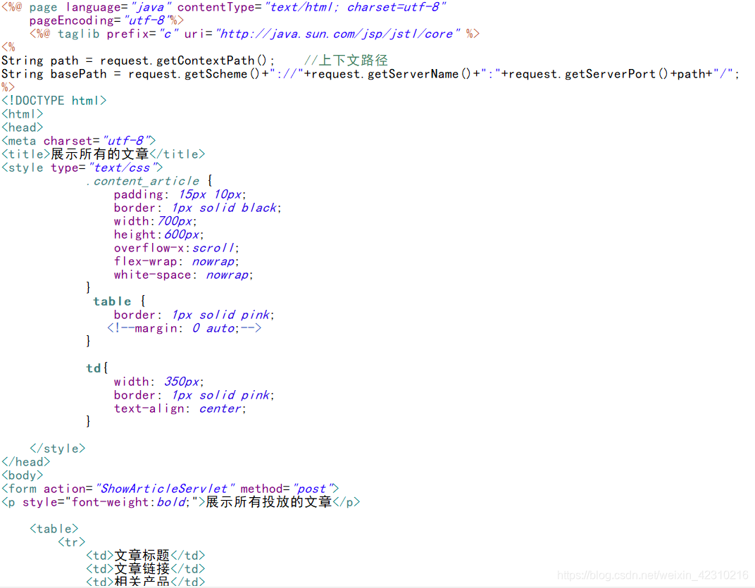Image resolution: width=755 pixels, height=588 pixels.
Task: Click the table selector
Action: pos(112,301)
